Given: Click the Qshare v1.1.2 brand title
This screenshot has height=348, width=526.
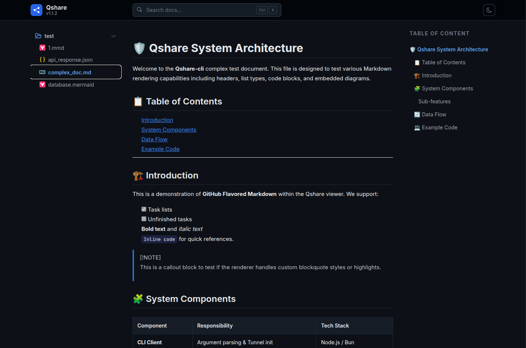Looking at the screenshot, I should (57, 10).
